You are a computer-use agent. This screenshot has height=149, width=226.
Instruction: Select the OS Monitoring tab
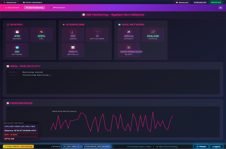tap(35, 8)
